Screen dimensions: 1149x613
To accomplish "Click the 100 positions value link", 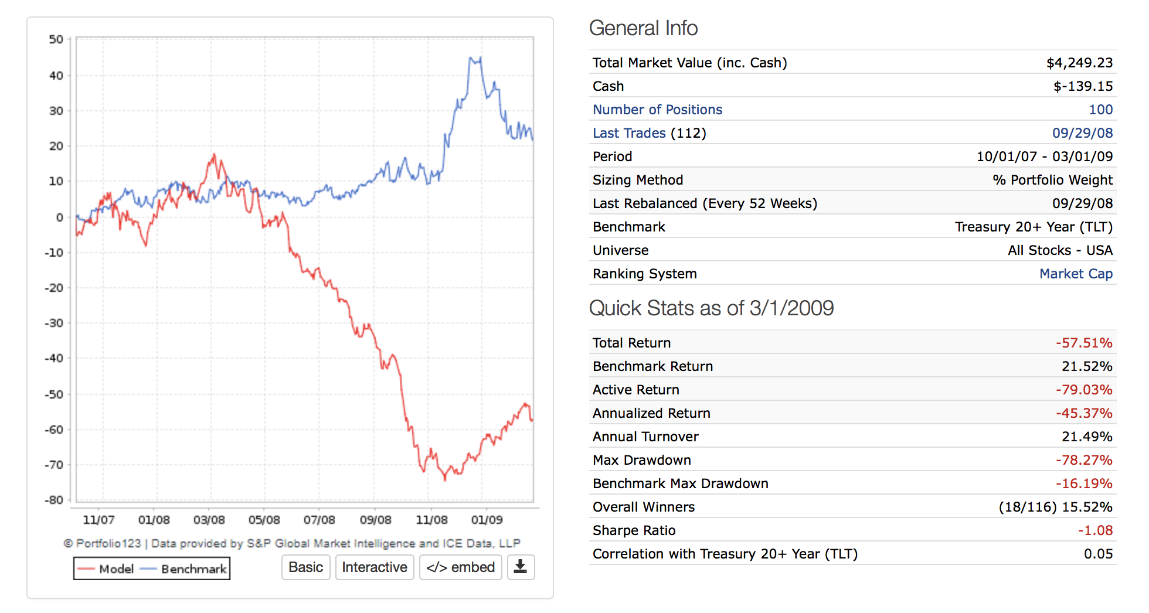I will (x=1100, y=110).
